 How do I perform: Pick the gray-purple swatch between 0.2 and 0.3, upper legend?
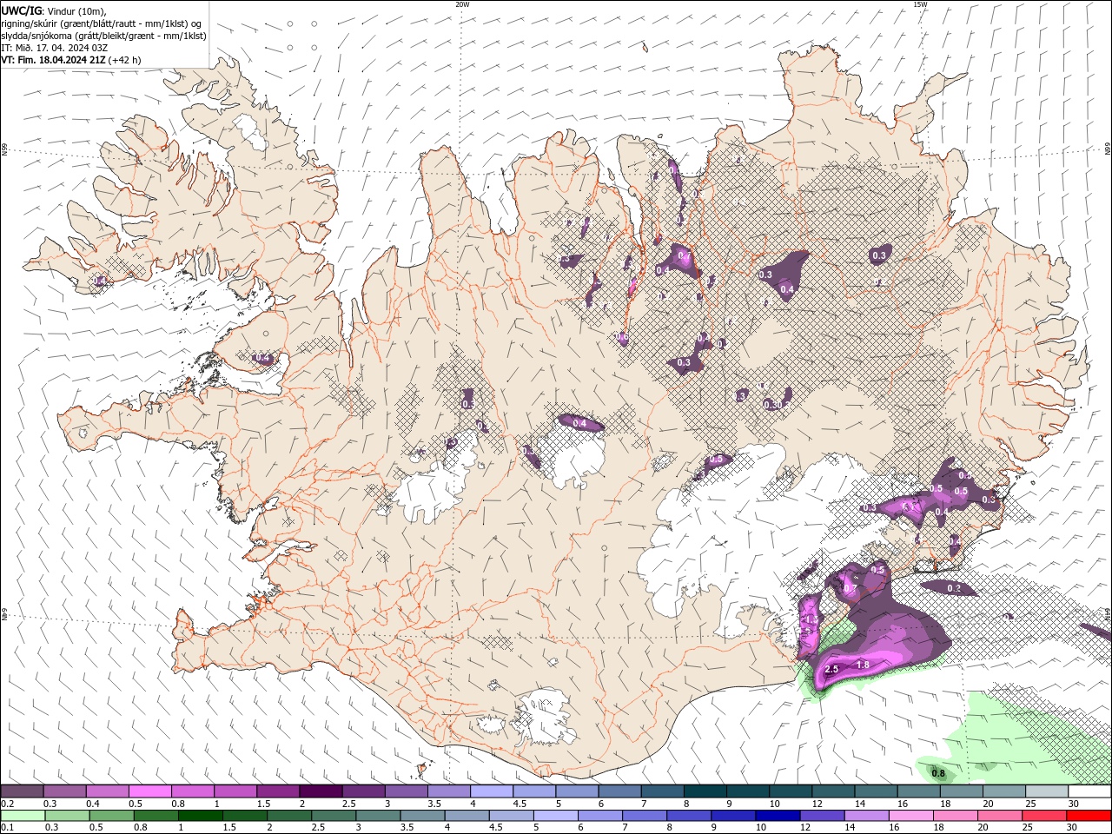coord(22,791)
